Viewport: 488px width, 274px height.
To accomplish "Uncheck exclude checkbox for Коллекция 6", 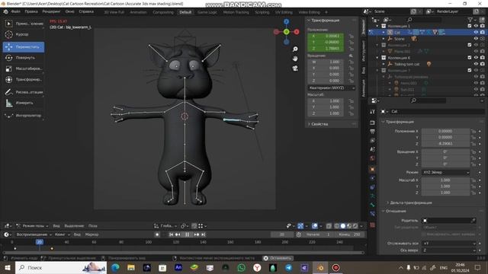I will click(x=470, y=58).
